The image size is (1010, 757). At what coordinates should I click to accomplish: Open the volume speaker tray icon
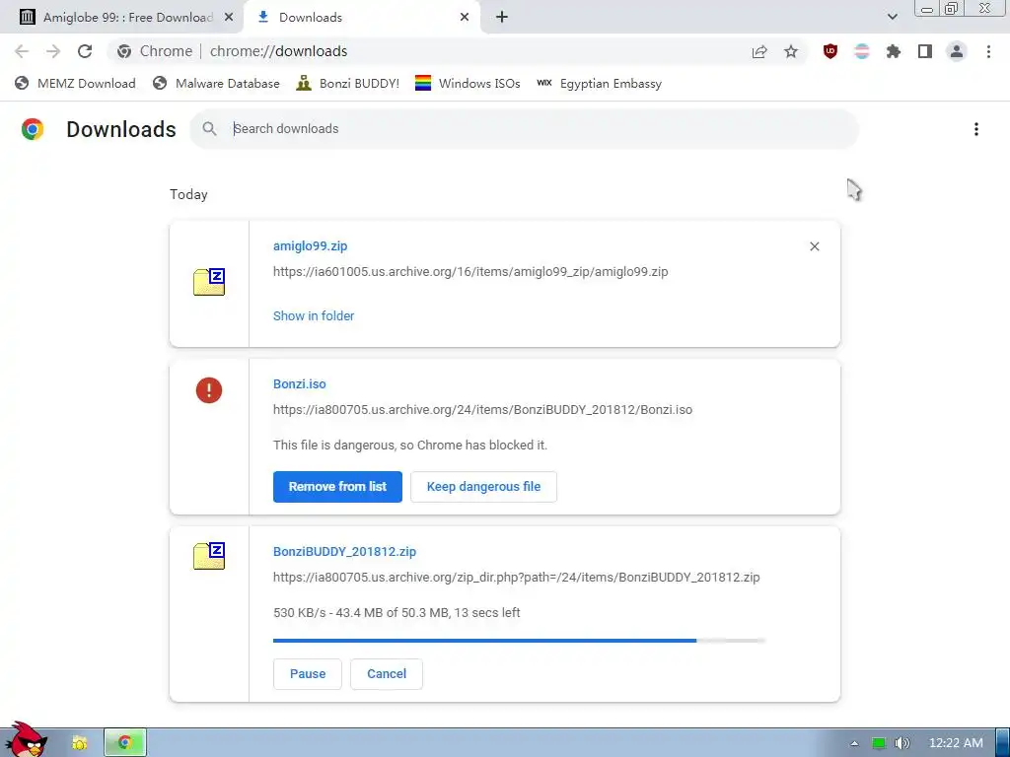coord(902,743)
